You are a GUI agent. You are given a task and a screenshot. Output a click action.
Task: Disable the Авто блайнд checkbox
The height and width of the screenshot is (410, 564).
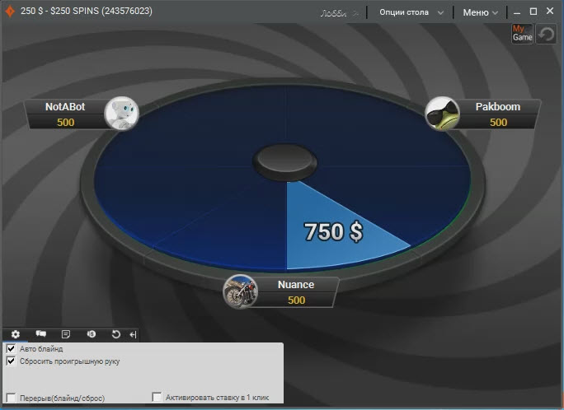pyautogui.click(x=12, y=348)
